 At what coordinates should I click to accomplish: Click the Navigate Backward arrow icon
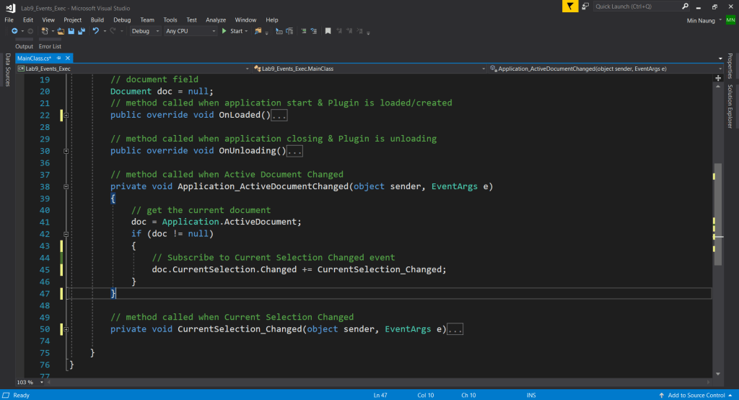pos(15,31)
